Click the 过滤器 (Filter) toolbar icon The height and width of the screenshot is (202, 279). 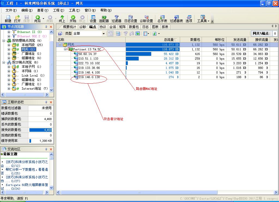coord(116,19)
